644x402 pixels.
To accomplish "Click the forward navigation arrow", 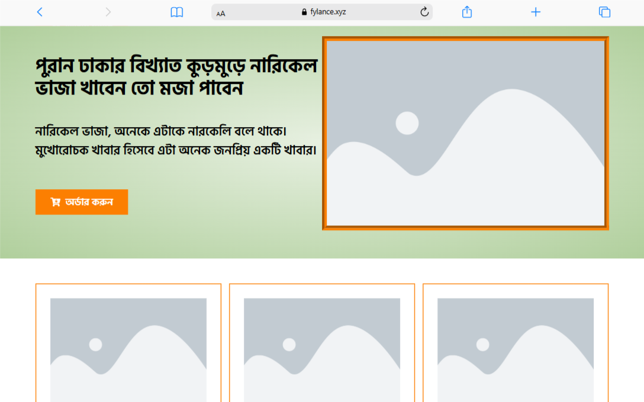I will 108,12.
